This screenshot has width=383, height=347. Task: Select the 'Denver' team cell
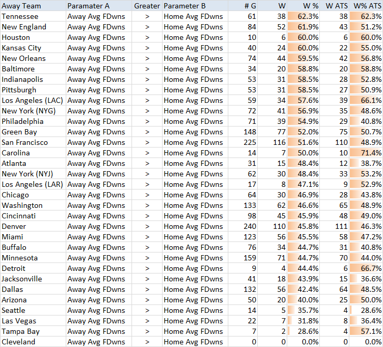click(x=33, y=226)
